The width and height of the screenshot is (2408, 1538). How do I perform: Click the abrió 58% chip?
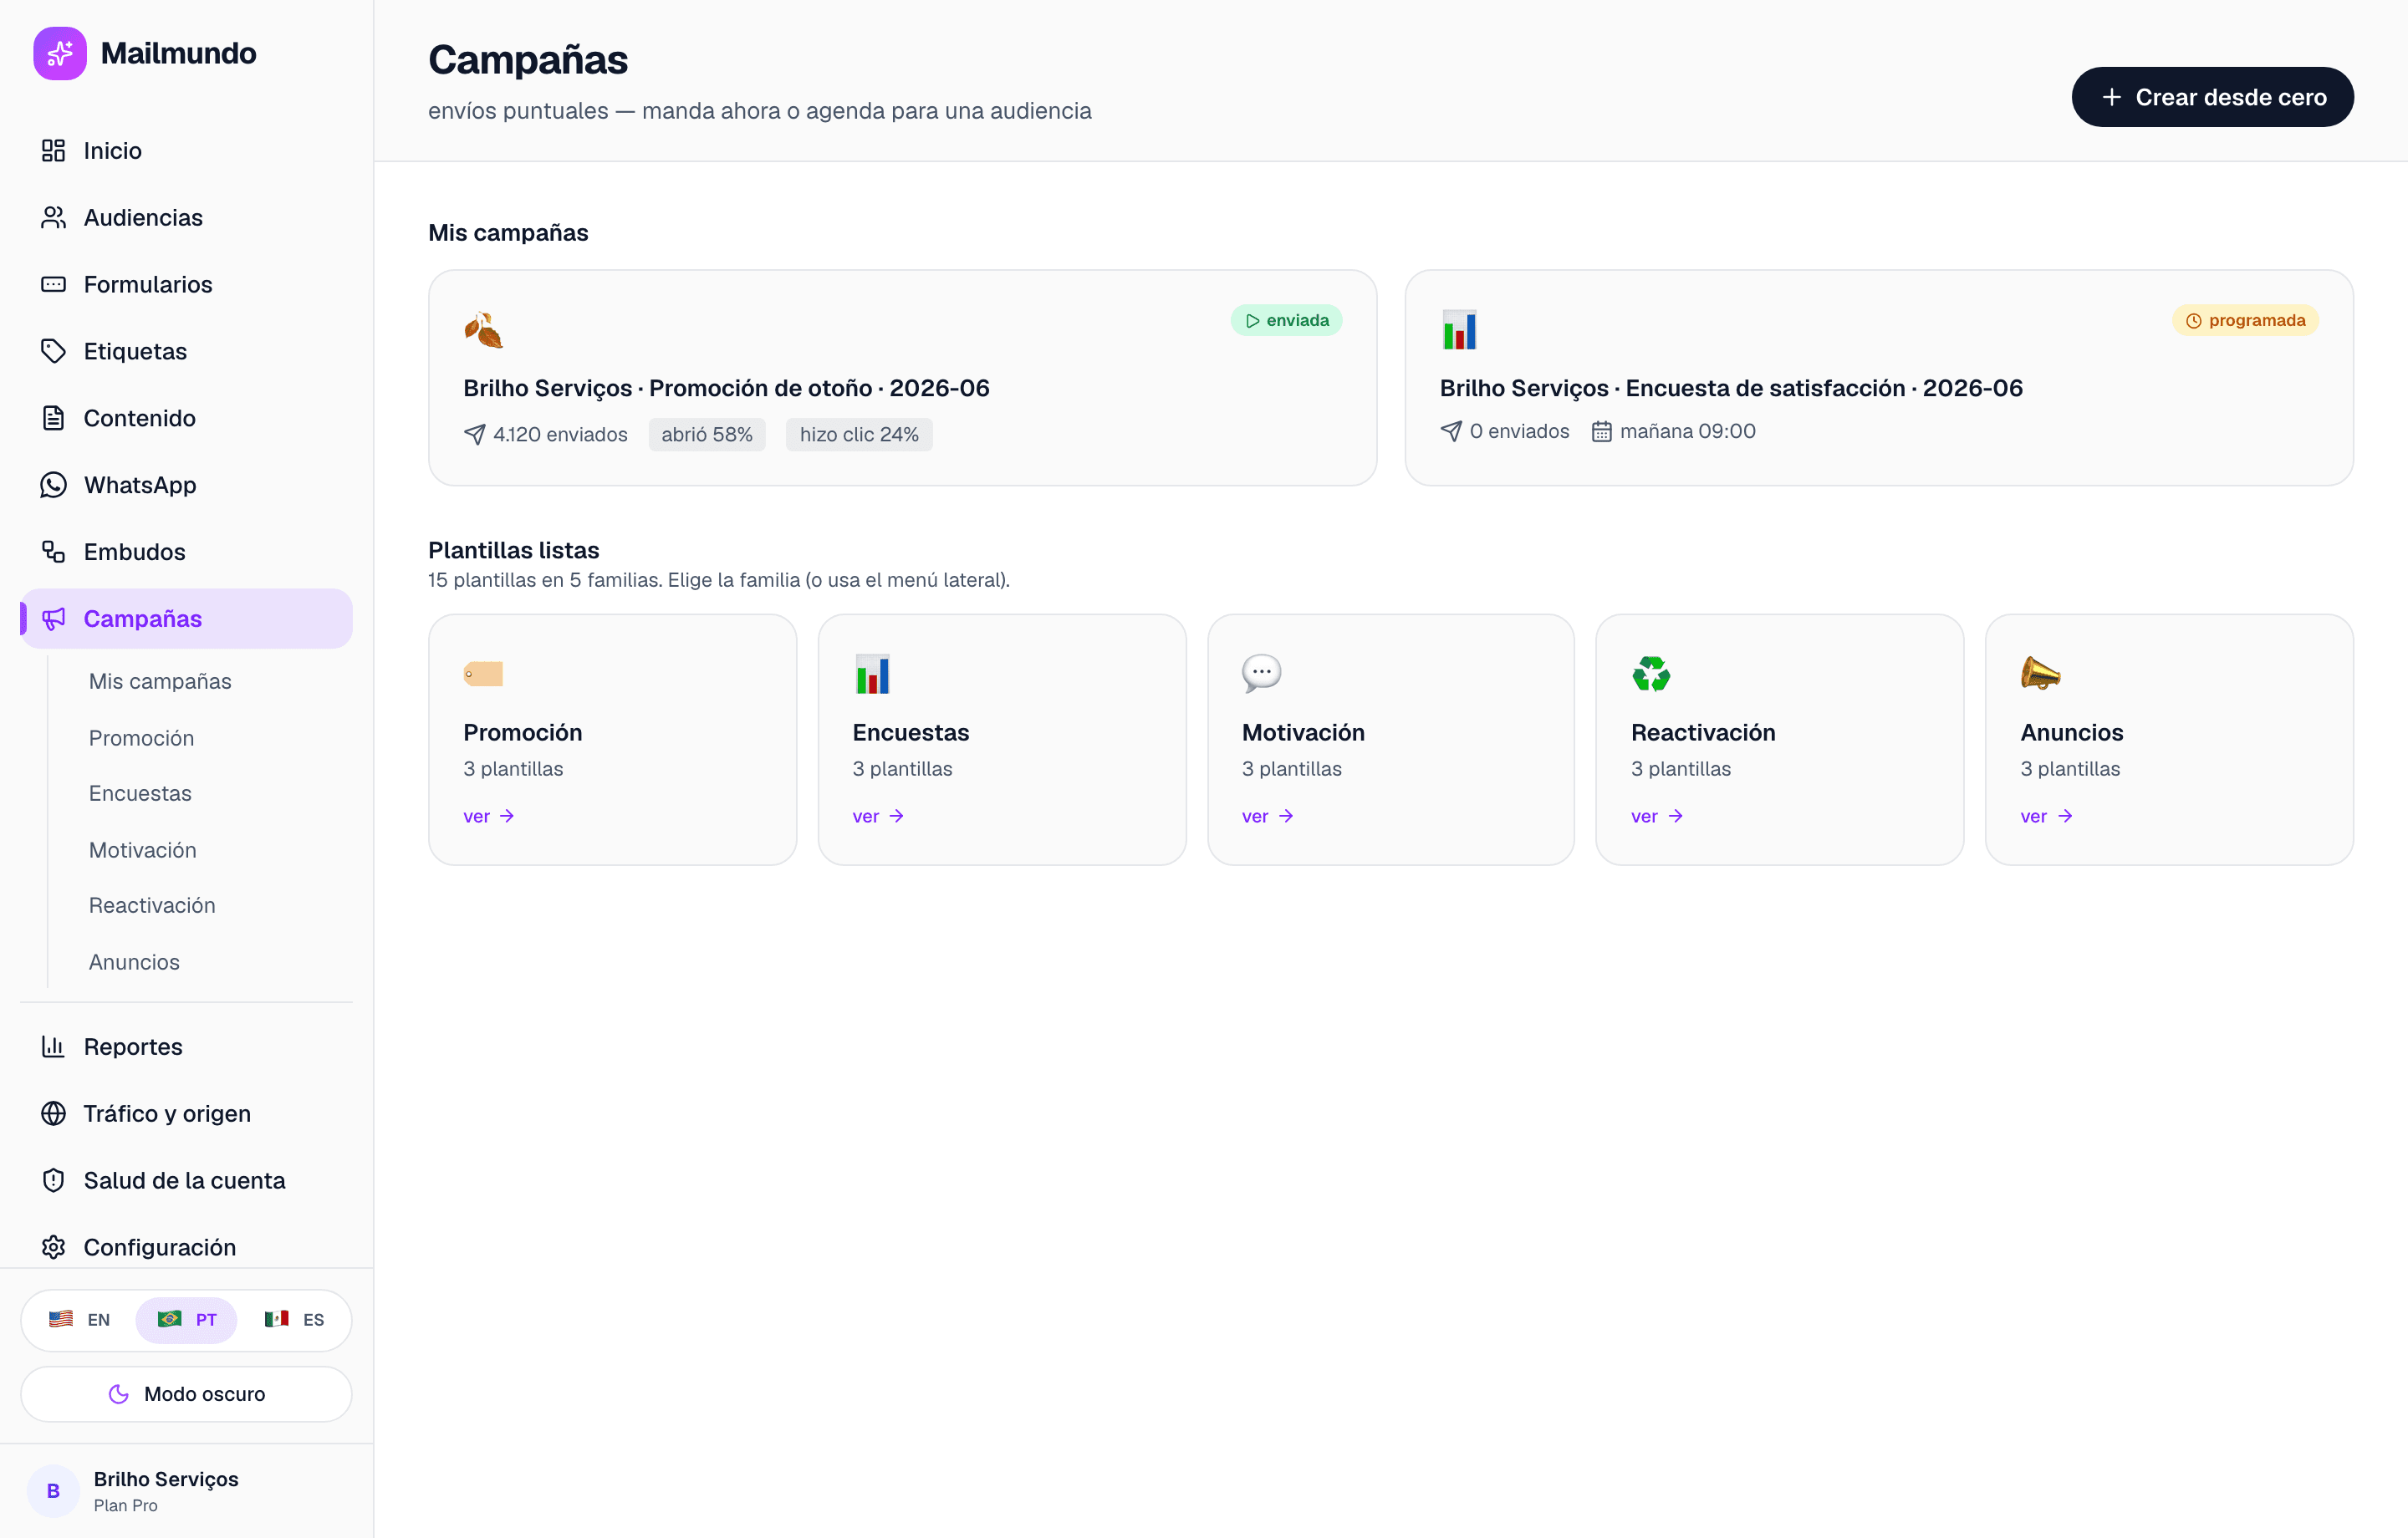pyautogui.click(x=707, y=435)
